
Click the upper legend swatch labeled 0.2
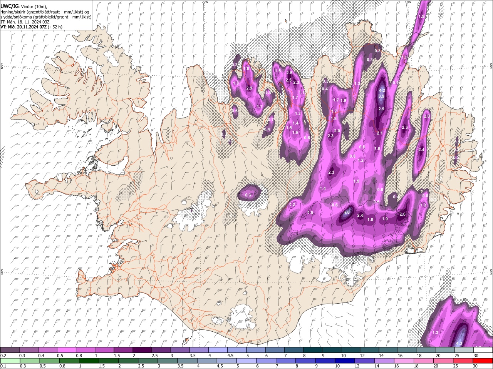pyautogui.click(x=10, y=350)
